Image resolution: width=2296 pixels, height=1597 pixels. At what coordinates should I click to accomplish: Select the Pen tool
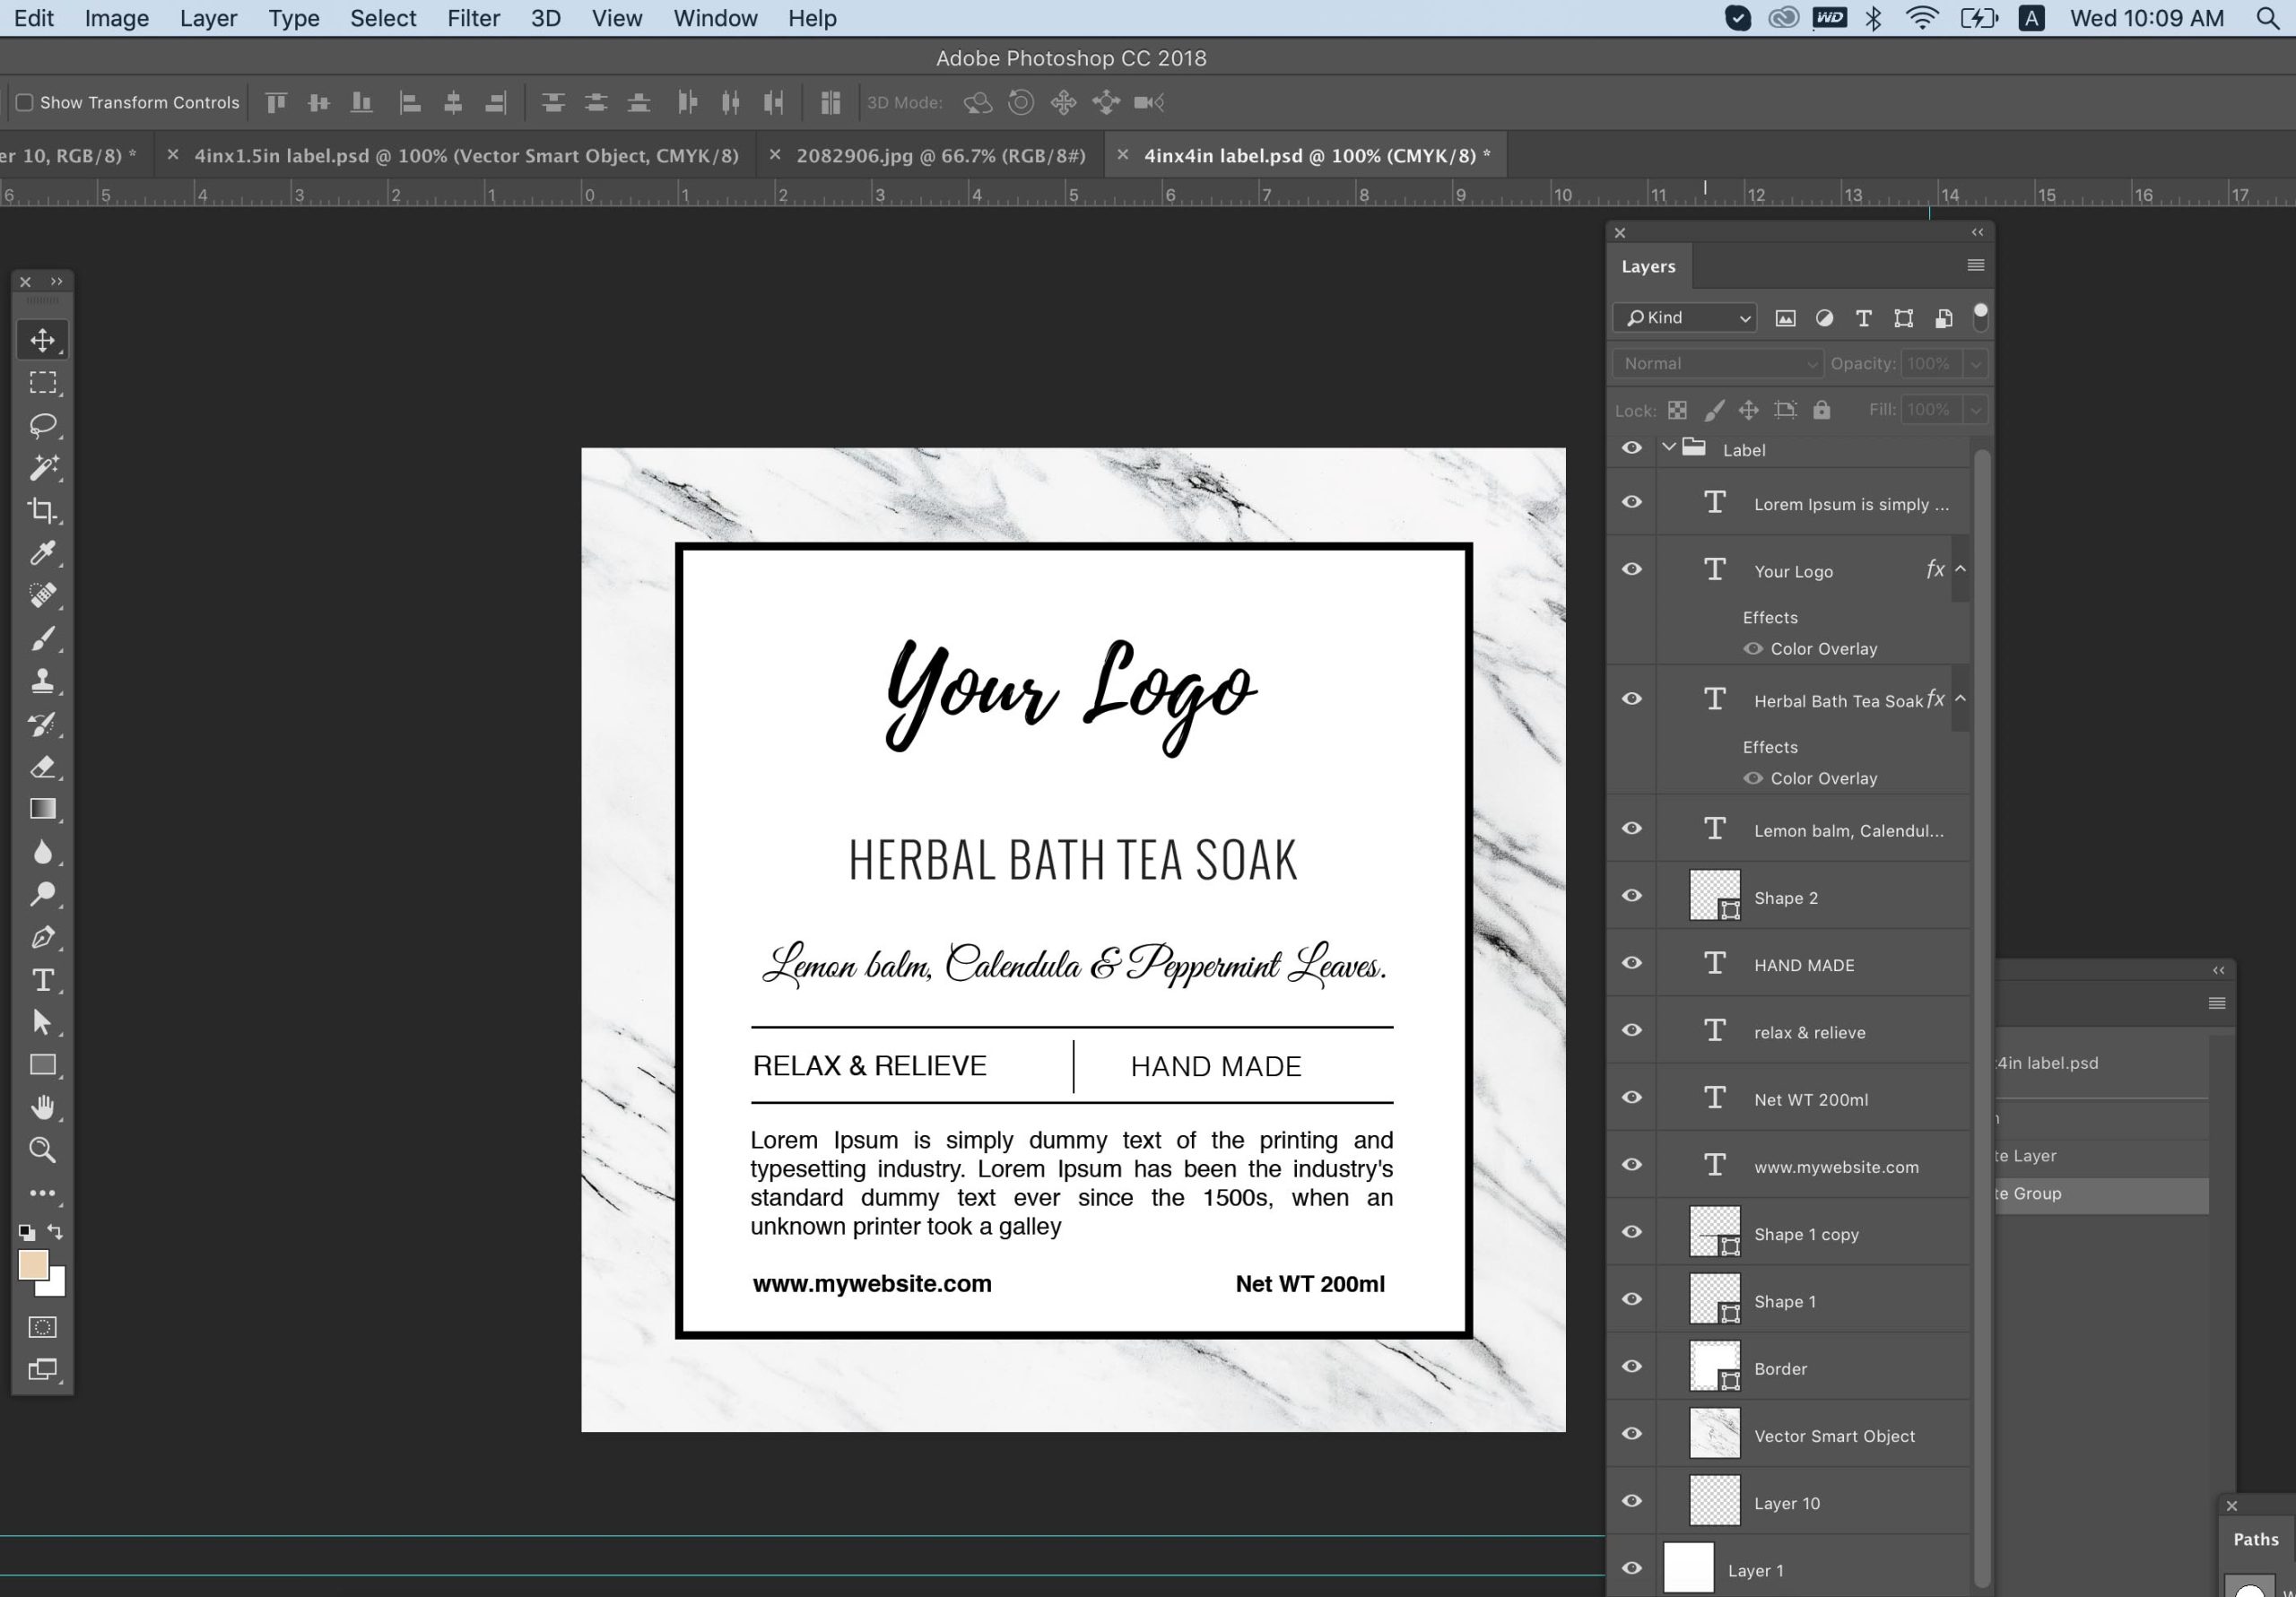[42, 937]
